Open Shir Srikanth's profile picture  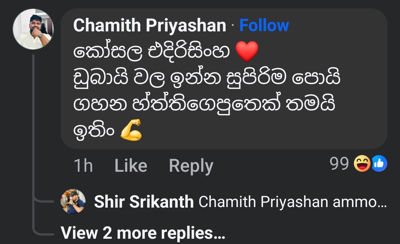(x=73, y=201)
